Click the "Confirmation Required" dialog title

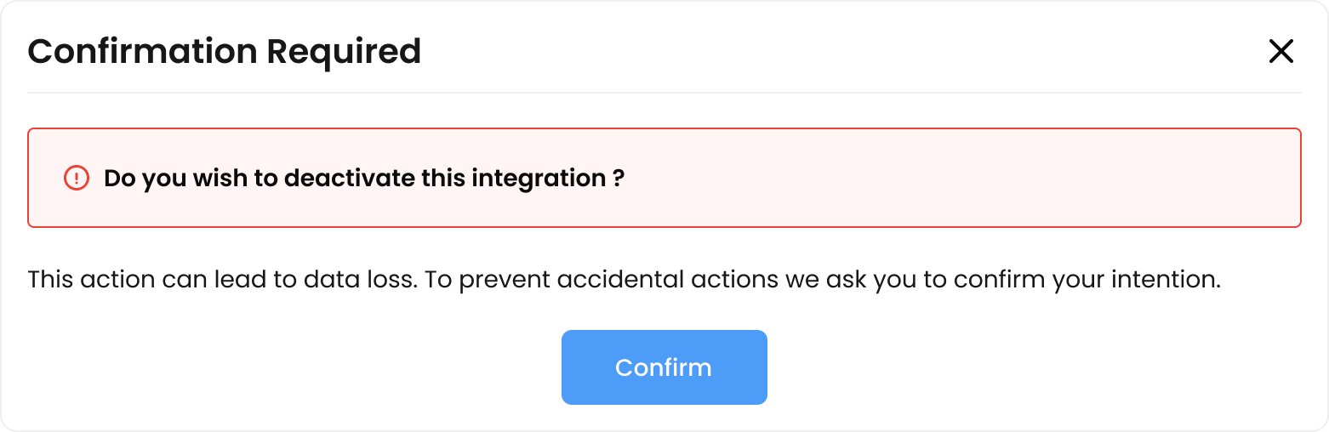tap(225, 52)
